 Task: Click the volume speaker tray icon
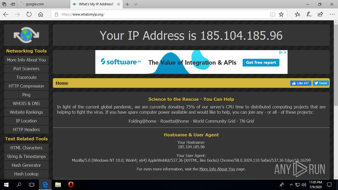pyautogui.click(x=304, y=185)
